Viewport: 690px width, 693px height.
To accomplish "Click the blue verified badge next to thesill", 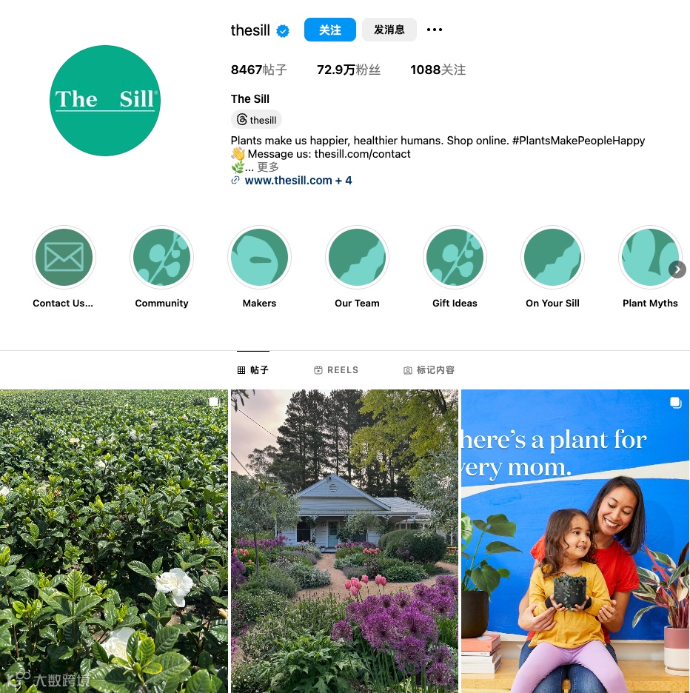I will tap(283, 31).
